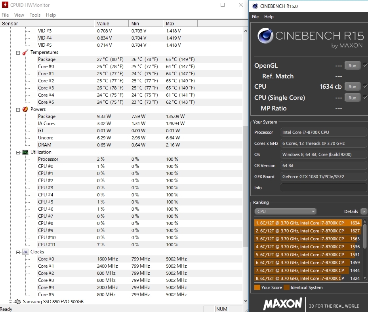Click the CINEBENCH R15 sphere logo
The image size is (368, 312).
[x=265, y=36]
